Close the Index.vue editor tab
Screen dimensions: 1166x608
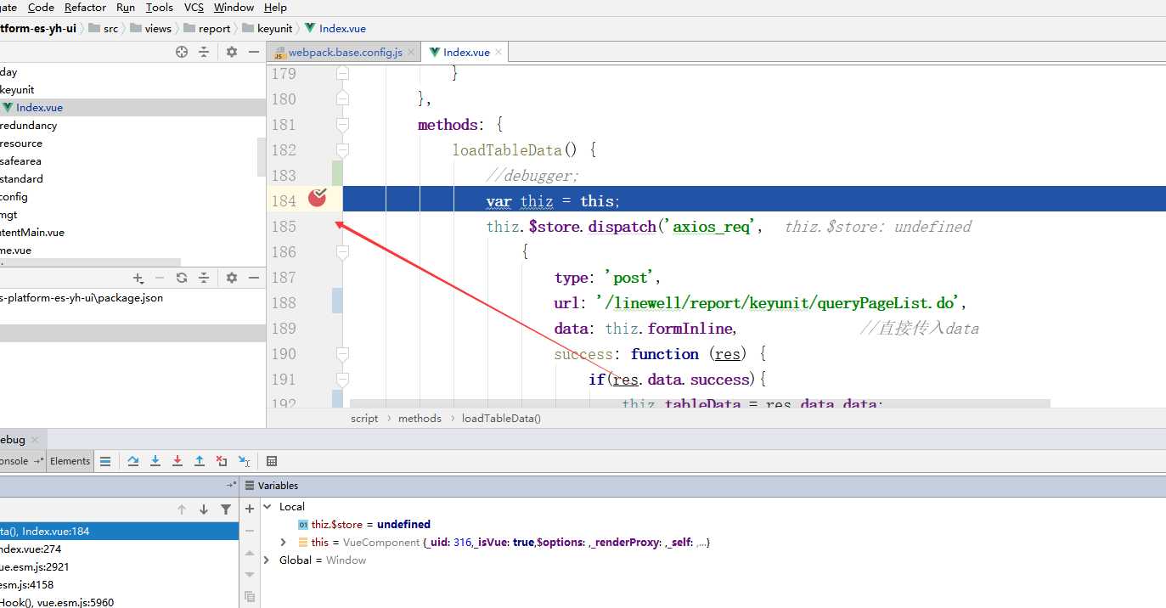pos(499,53)
